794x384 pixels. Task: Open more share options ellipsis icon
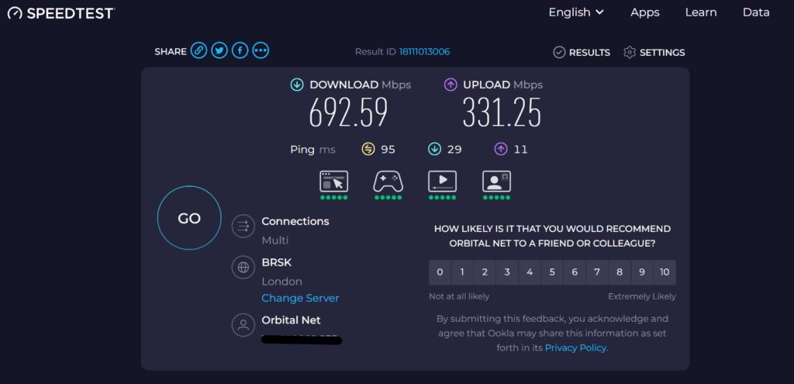[261, 50]
